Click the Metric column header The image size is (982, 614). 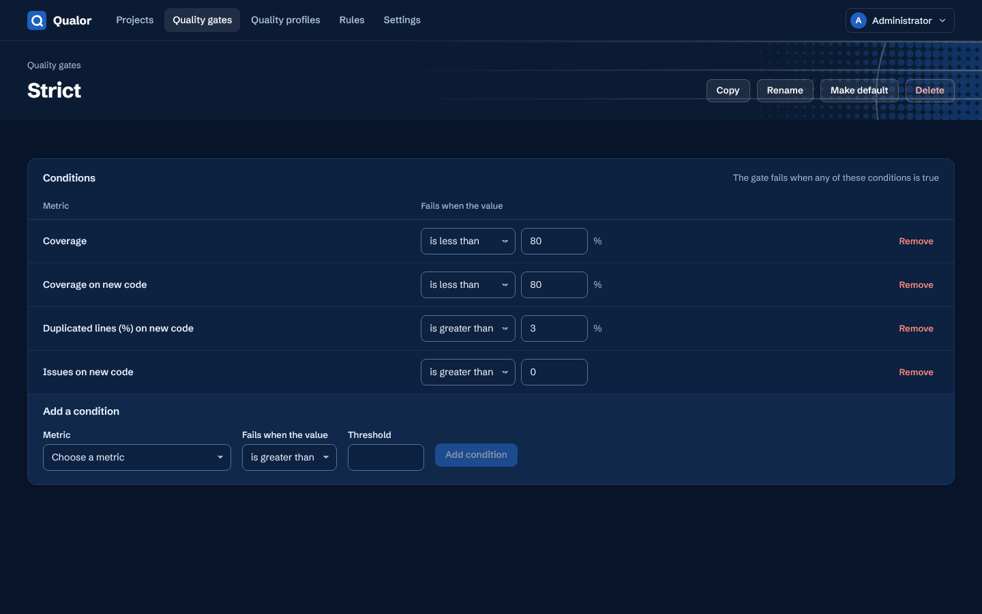[56, 206]
